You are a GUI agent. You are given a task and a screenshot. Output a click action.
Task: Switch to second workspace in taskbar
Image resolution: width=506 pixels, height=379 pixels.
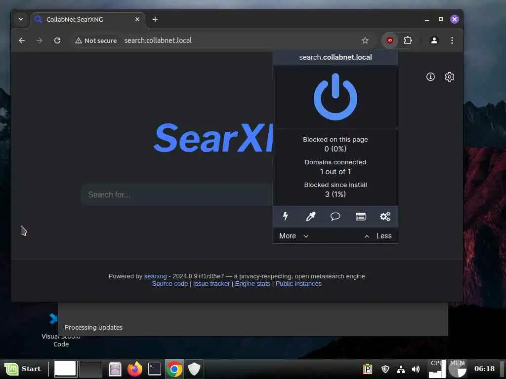click(x=91, y=369)
